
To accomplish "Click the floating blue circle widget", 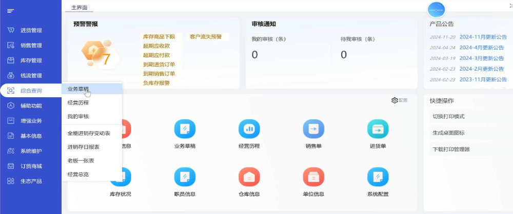I will (436, 10).
